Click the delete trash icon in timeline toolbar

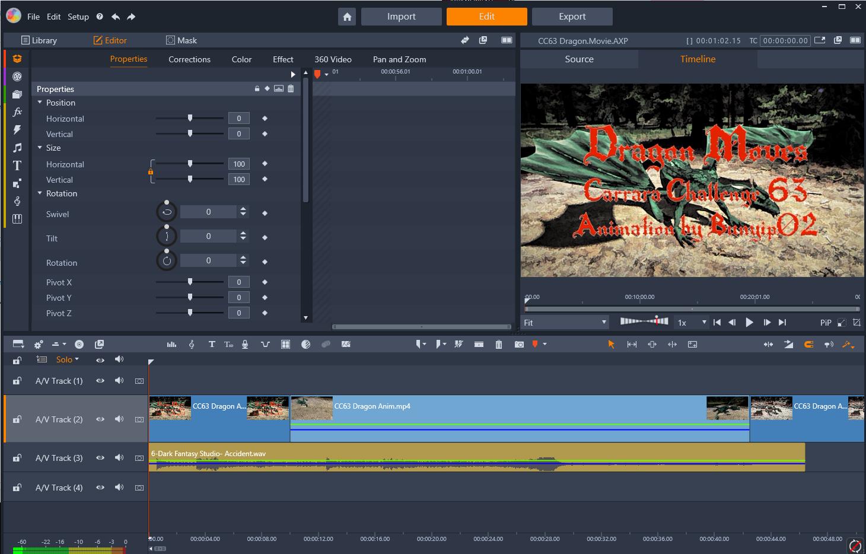(x=499, y=344)
